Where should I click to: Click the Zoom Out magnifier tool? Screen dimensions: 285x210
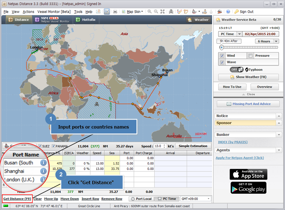155,11
